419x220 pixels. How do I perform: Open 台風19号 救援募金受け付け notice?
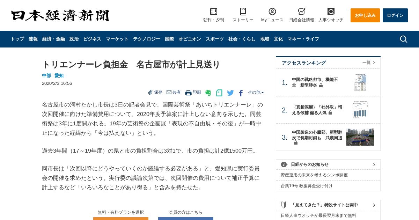coord(307,186)
